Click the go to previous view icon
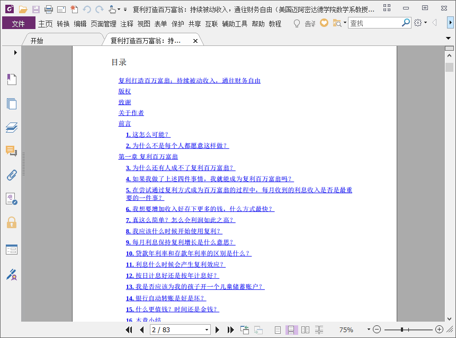Image resolution: width=456 pixels, height=338 pixels. tap(245, 330)
